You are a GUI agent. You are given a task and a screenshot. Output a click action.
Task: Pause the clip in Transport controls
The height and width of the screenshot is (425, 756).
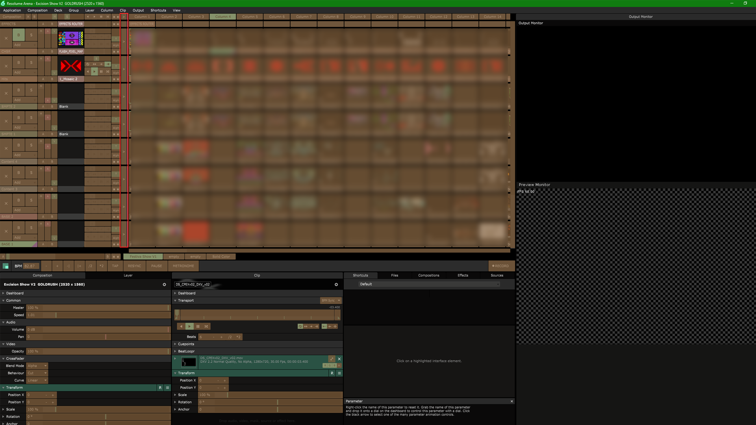pyautogui.click(x=198, y=326)
